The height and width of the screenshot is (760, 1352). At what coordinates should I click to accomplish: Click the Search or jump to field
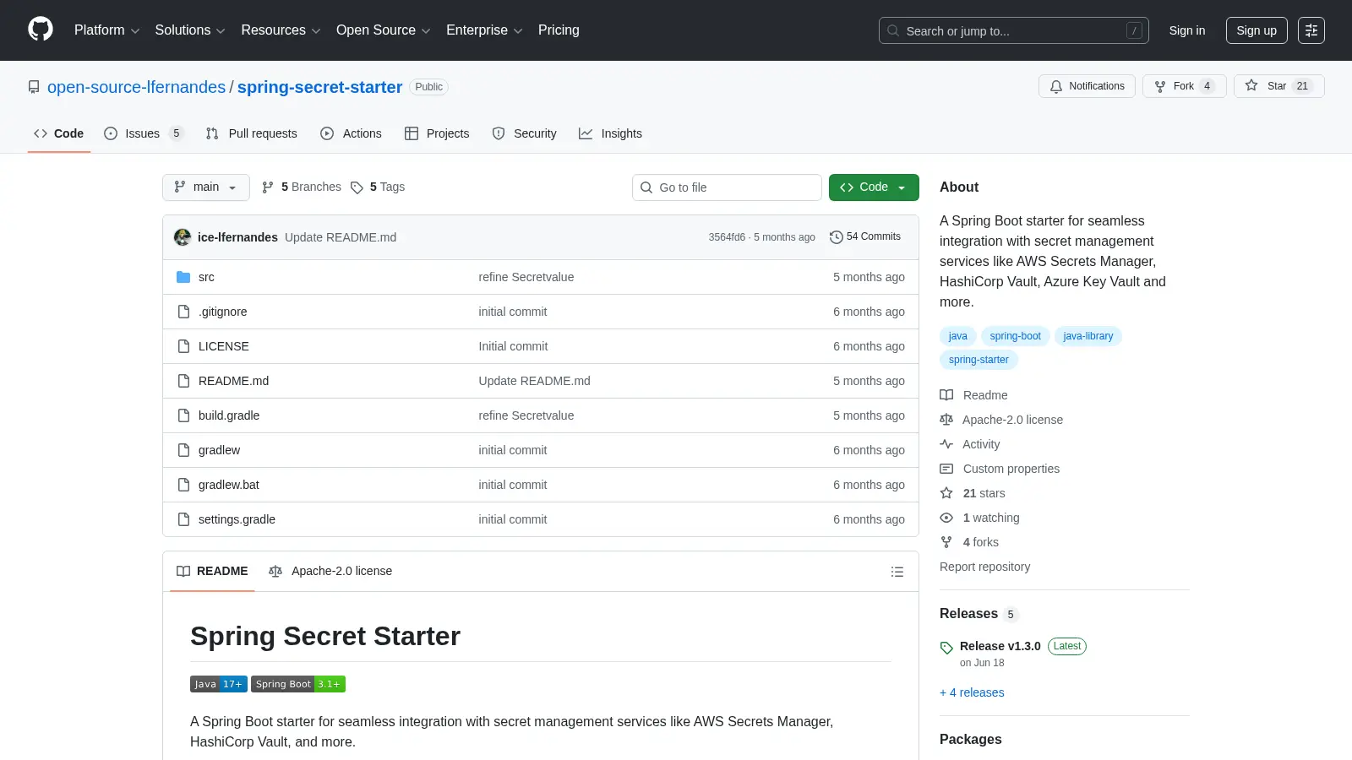(x=1014, y=30)
